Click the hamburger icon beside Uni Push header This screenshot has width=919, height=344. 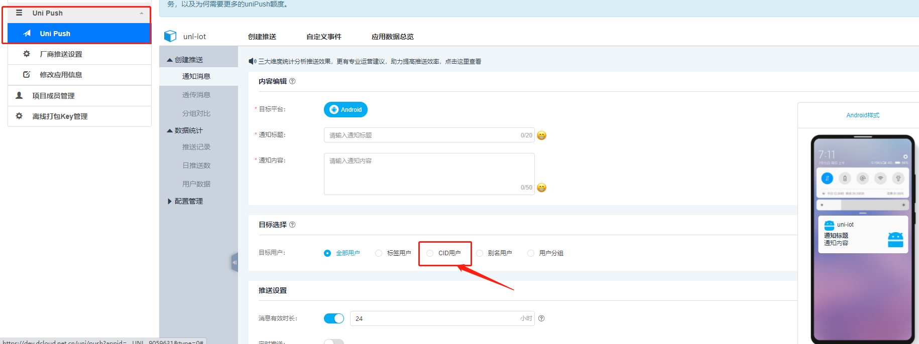pos(19,13)
